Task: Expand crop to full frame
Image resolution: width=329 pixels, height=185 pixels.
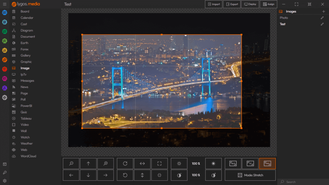Action: [160, 164]
